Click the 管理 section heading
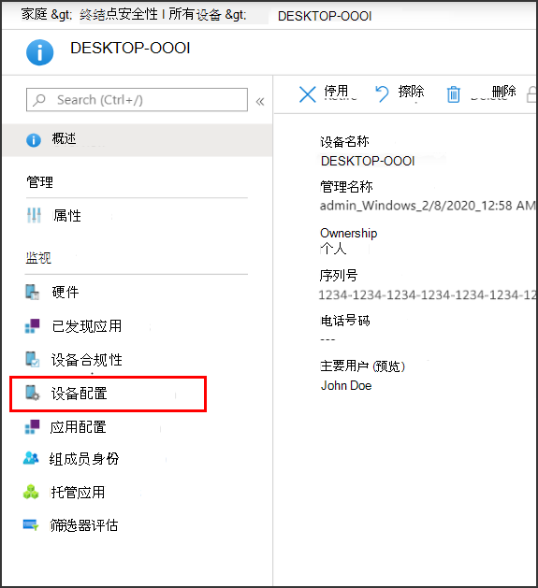Image resolution: width=538 pixels, height=588 pixels. 39,182
